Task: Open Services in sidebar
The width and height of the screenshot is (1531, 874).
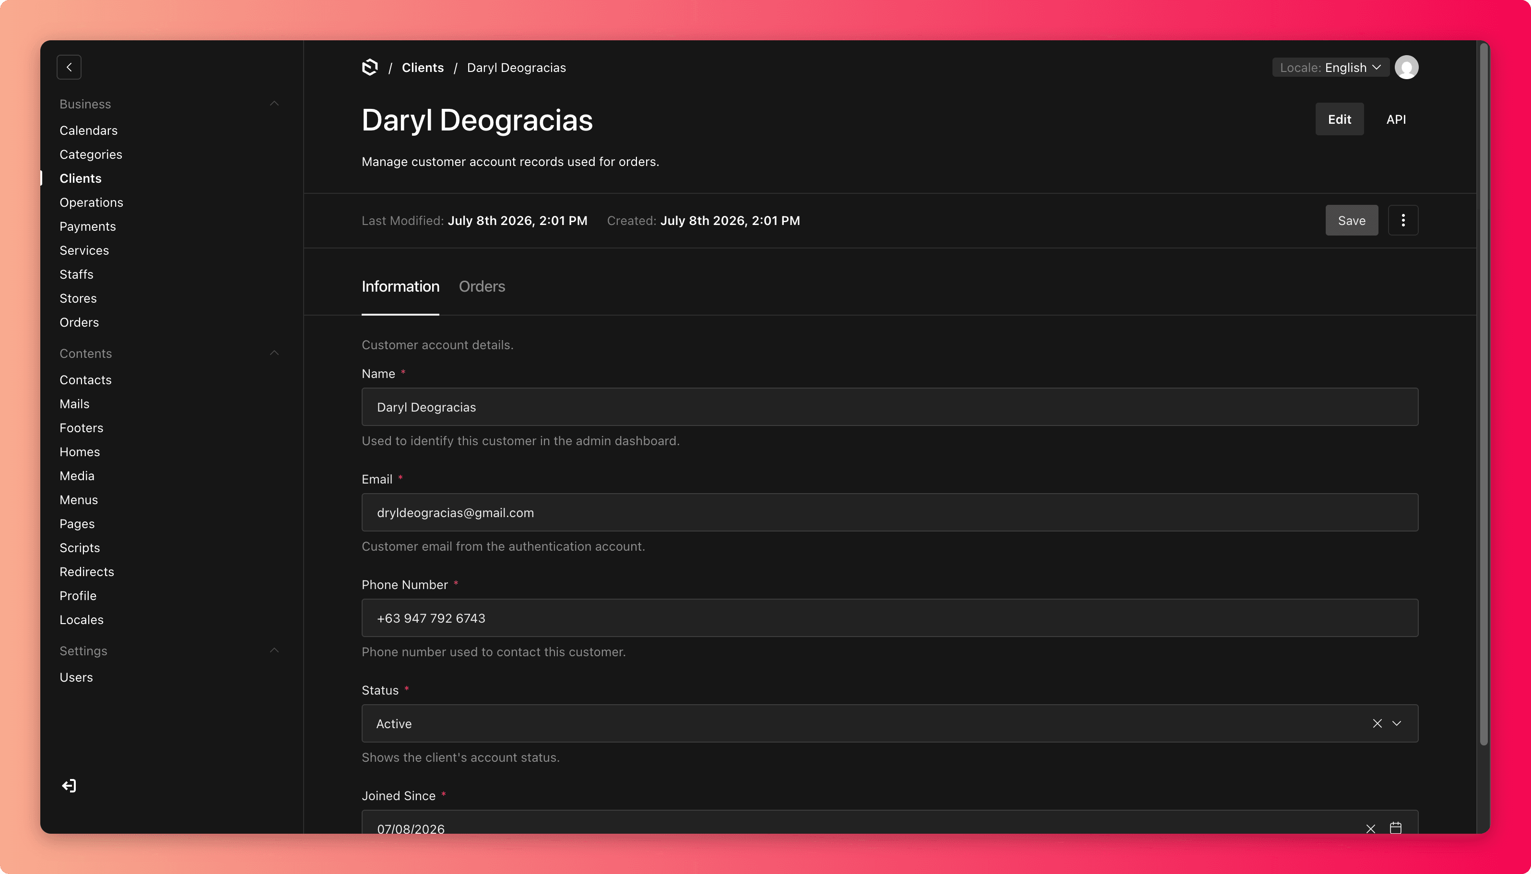Action: pos(84,250)
